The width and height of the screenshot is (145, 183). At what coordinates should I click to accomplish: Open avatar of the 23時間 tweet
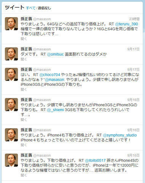coord(11,24)
